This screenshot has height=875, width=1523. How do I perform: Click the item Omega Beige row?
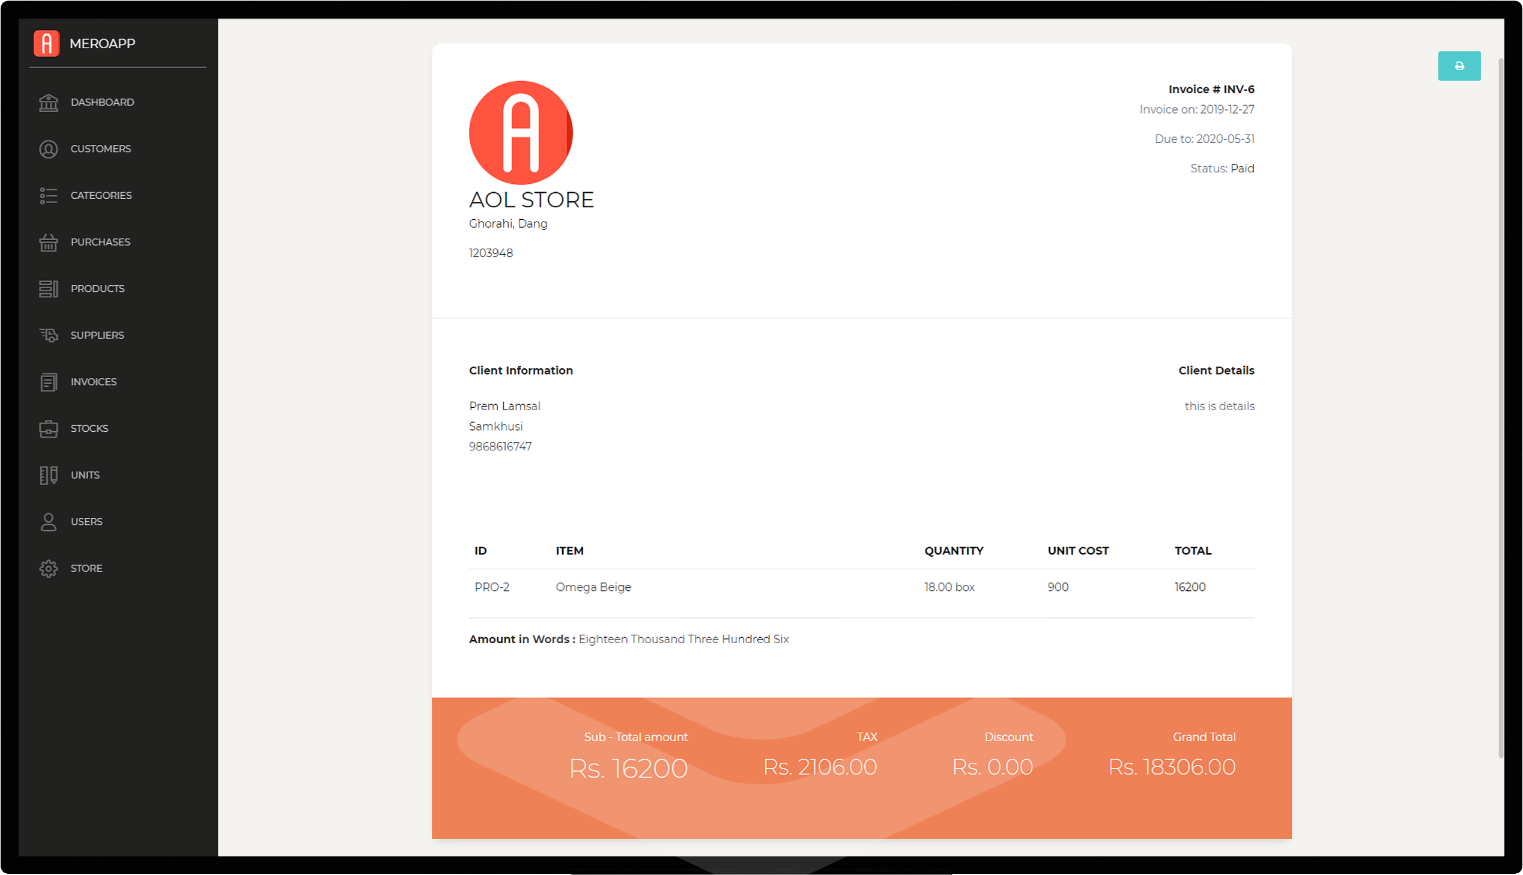coord(593,587)
